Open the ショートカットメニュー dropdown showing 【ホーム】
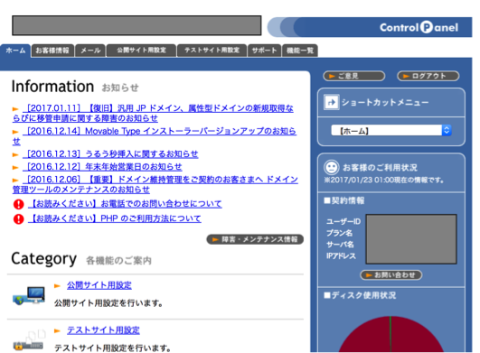 [x=391, y=131]
